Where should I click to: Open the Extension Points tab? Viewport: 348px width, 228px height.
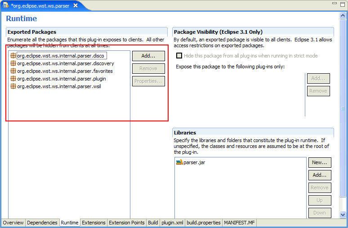tap(127, 223)
